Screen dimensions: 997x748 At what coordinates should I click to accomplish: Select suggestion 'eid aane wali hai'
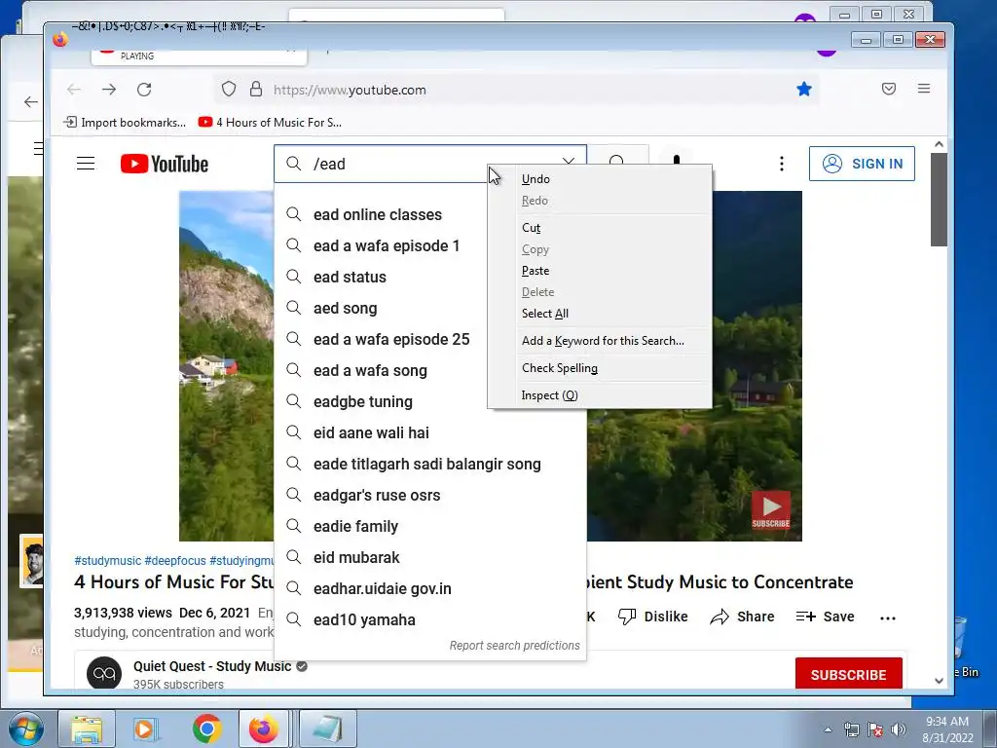point(429,432)
